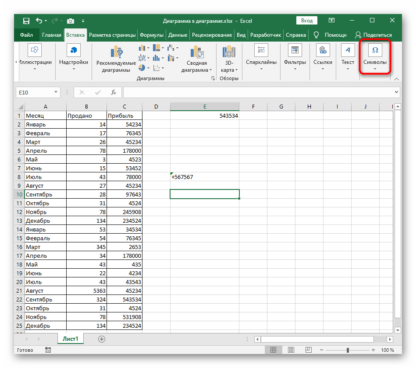Open the Формулы ribbon tab
416x368 pixels.
pyautogui.click(x=152, y=35)
